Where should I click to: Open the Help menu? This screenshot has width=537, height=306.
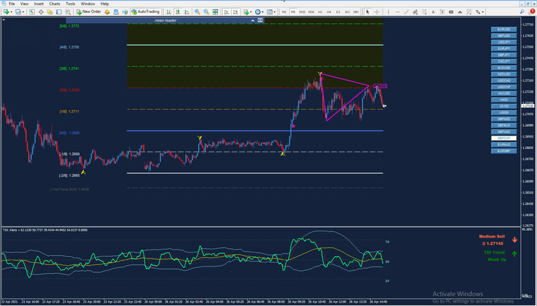tap(105, 4)
